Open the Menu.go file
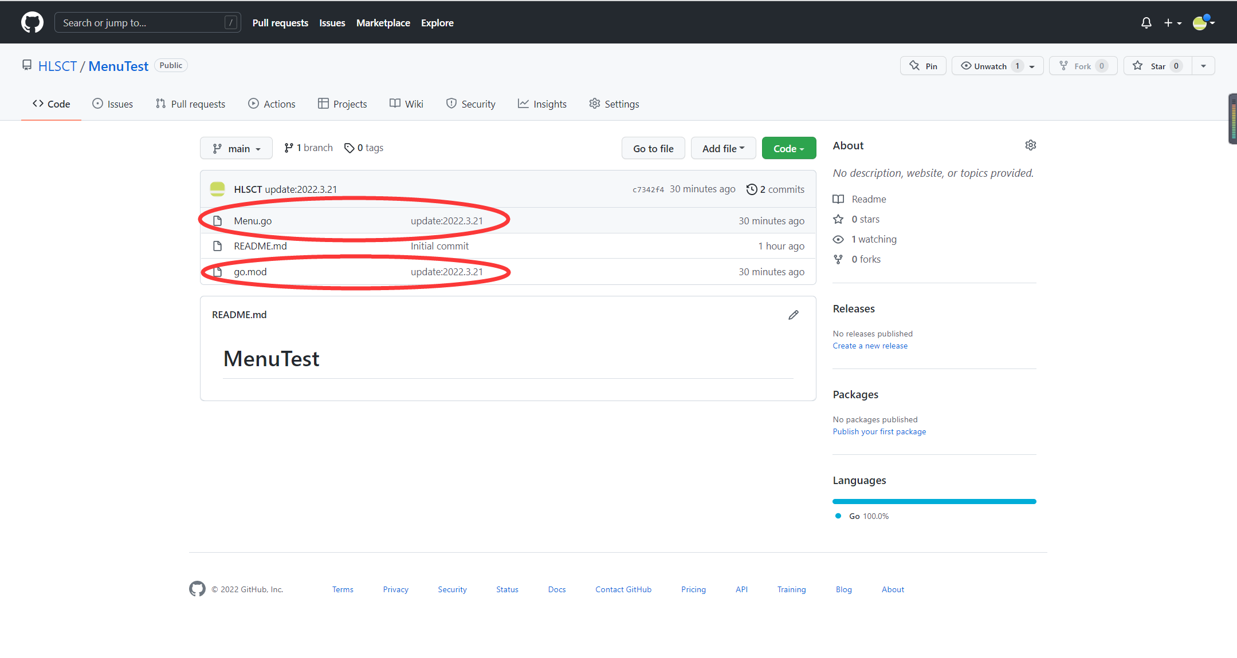The height and width of the screenshot is (658, 1237). [253, 221]
